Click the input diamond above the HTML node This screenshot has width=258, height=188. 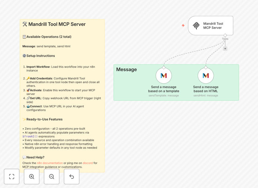coord(206,68)
